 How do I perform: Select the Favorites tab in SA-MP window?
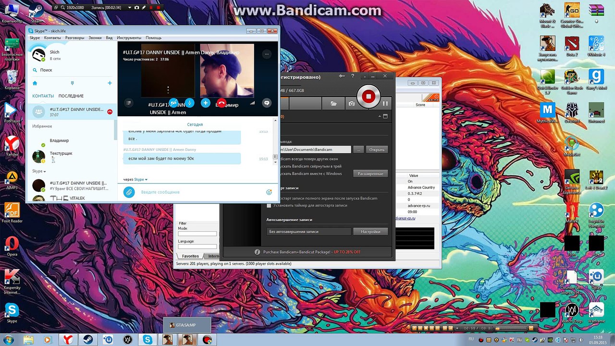[x=190, y=256]
